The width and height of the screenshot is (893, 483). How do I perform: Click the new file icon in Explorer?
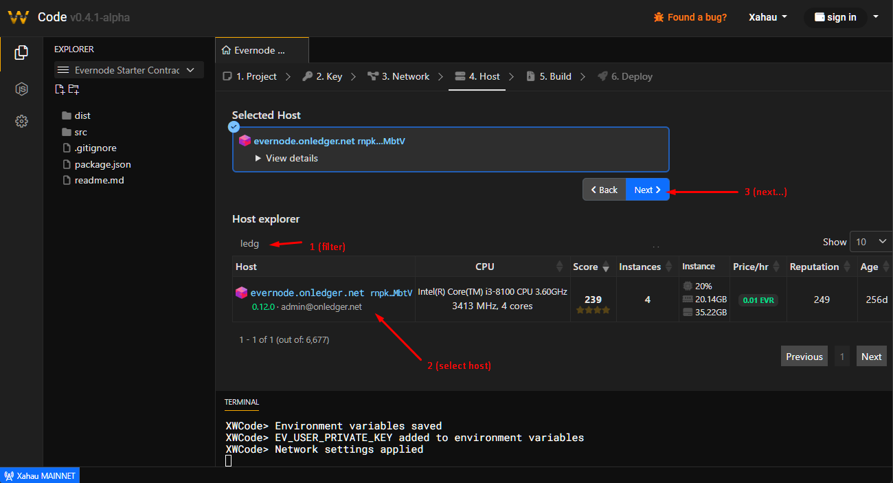pyautogui.click(x=60, y=89)
